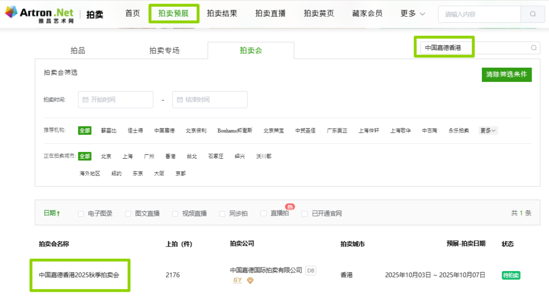Filter by city 石家庄
The image size is (549, 302).
pos(216,156)
